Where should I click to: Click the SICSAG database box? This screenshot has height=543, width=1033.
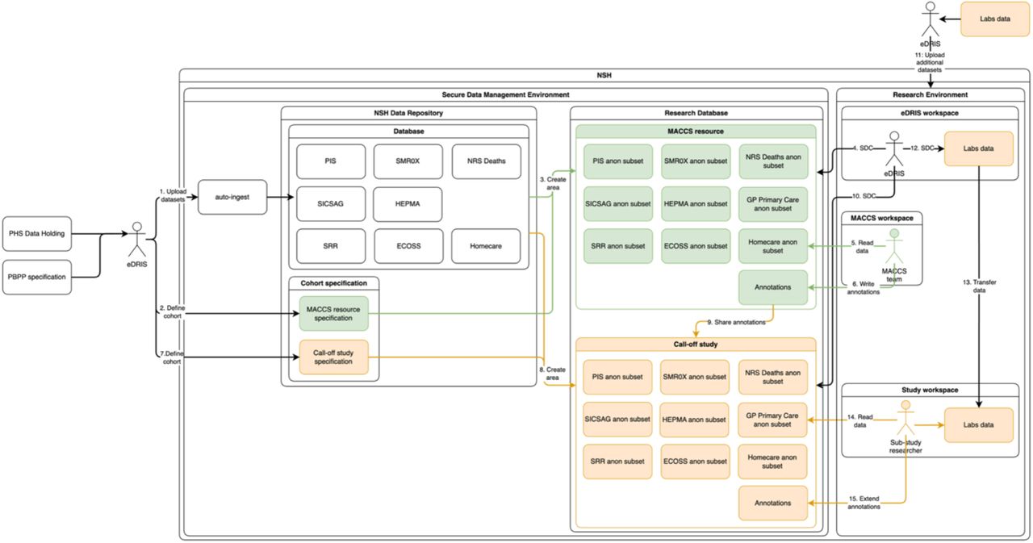coord(331,203)
